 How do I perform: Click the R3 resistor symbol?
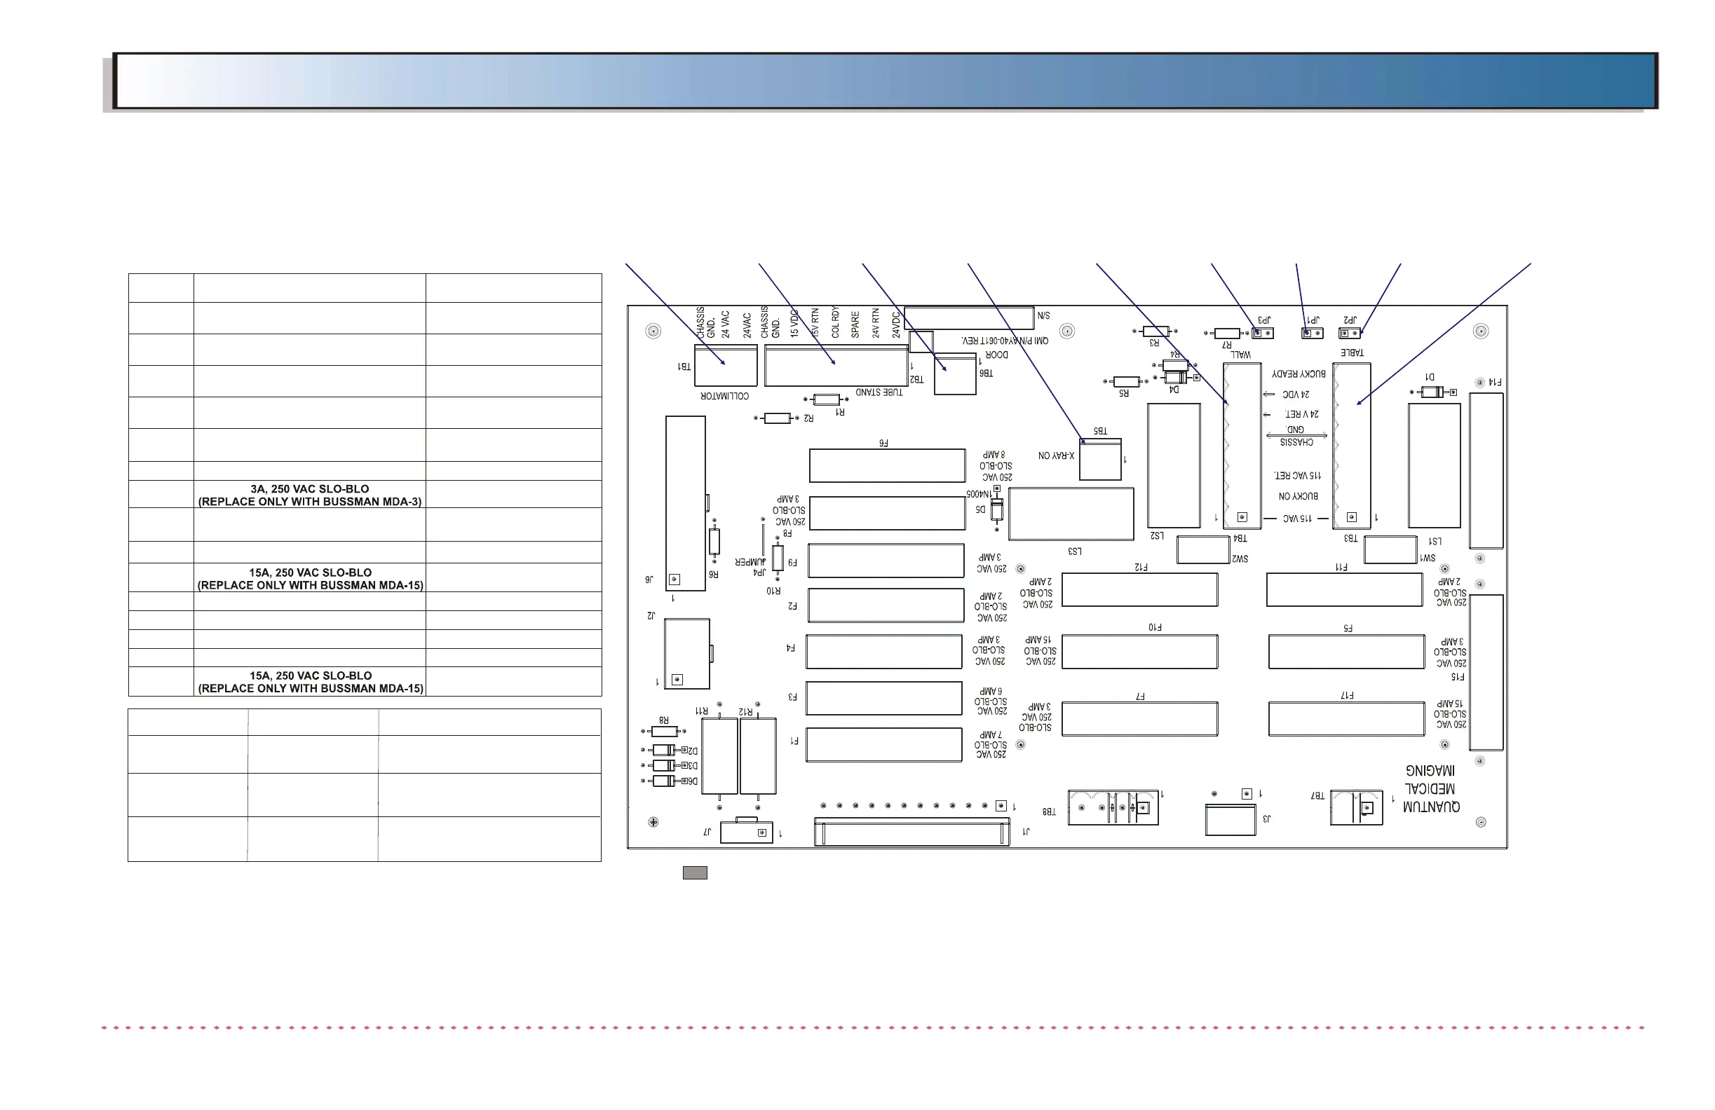point(1155,331)
